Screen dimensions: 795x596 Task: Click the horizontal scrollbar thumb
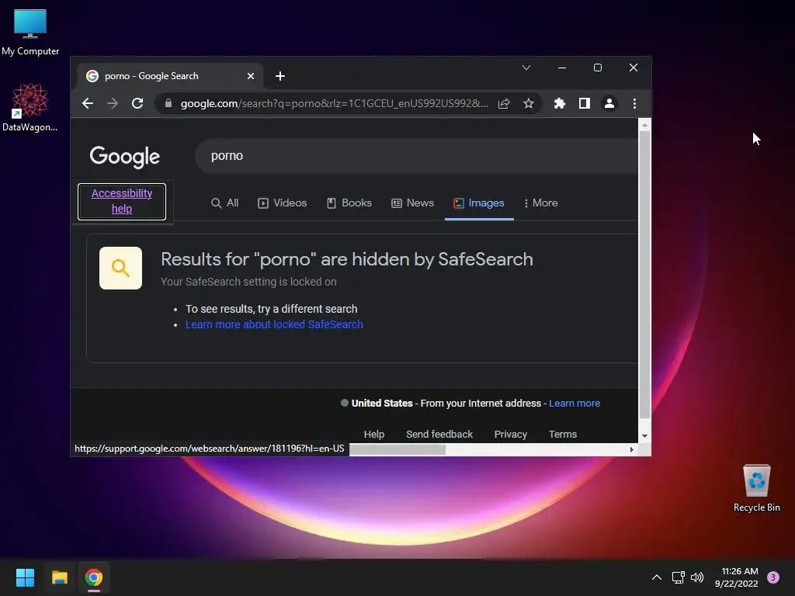click(397, 449)
